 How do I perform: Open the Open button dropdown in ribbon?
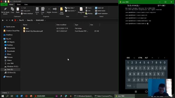[x=92, y=8]
